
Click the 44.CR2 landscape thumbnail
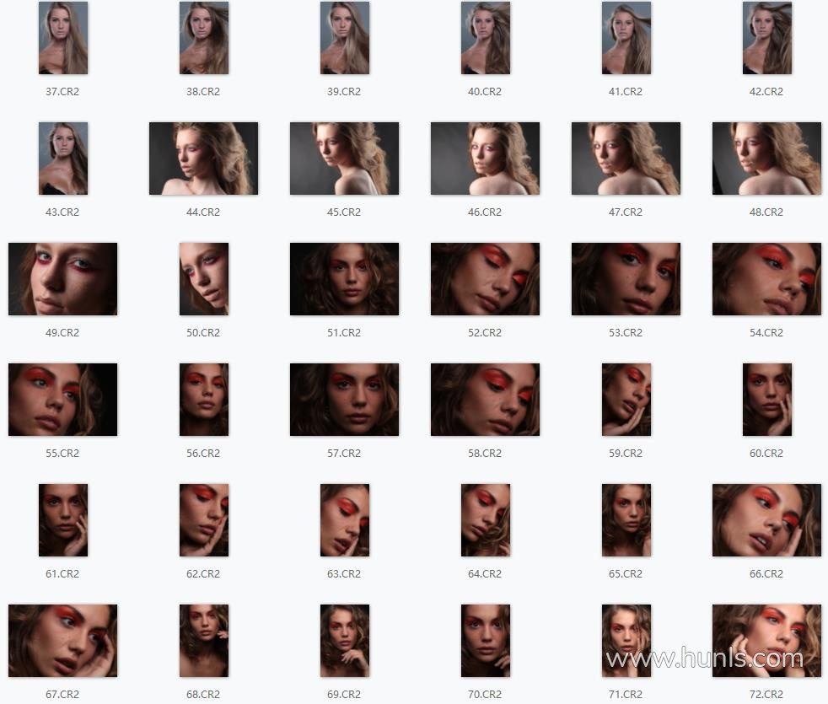click(204, 159)
